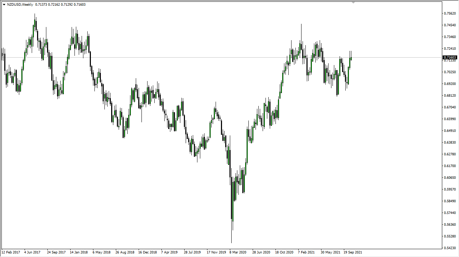Click the NZDUSD,Weekly chart title label
The image size is (459, 257).
(20, 4)
